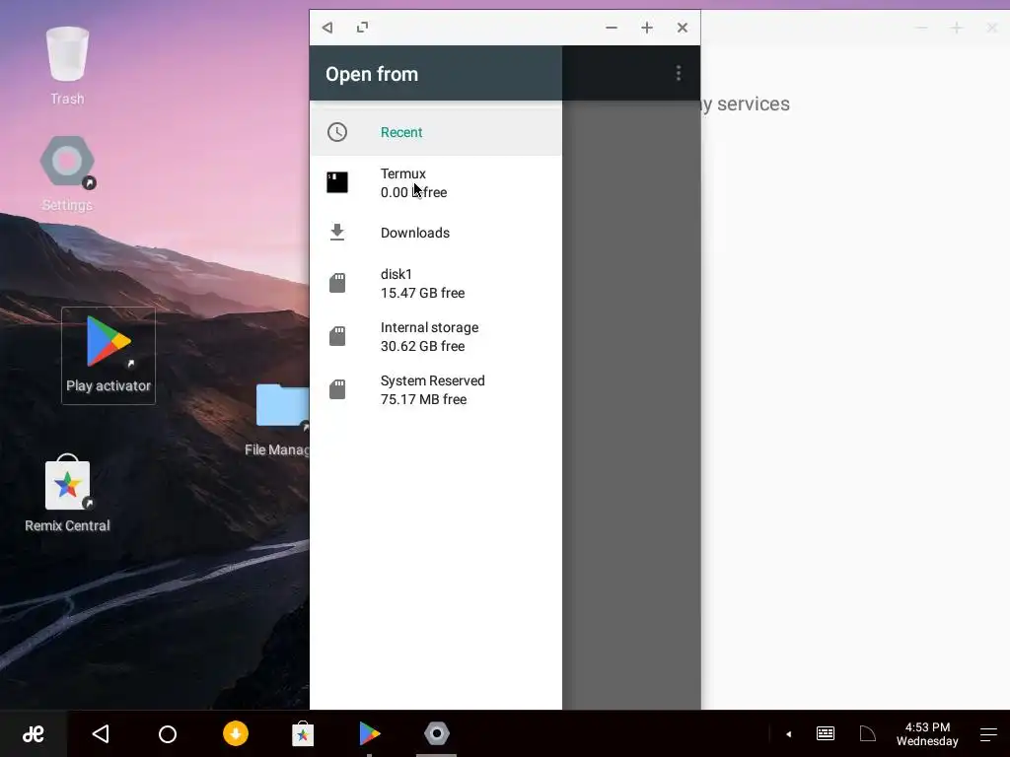Expand the system tray arrow
The image size is (1010, 757).
click(x=788, y=733)
